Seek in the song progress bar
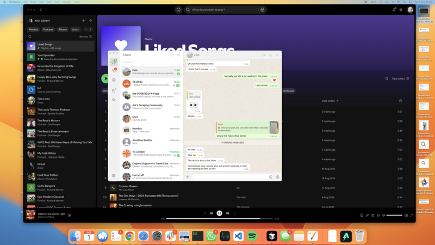The width and height of the screenshot is (435, 245). [219, 219]
